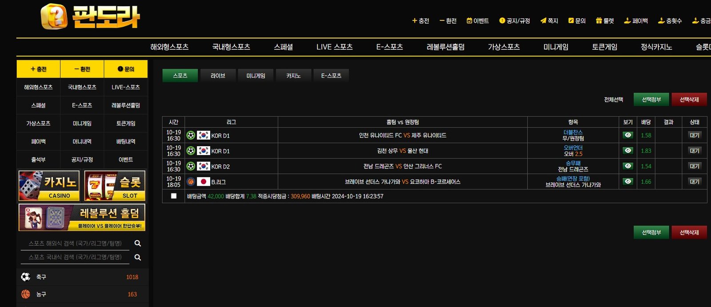Click the top green 선택첨부 button
The width and height of the screenshot is (711, 307).
coord(651,100)
